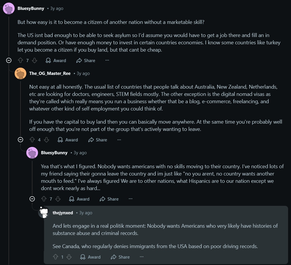Downvote BluesyBunny's reply about Hispanics comparison

58,199
